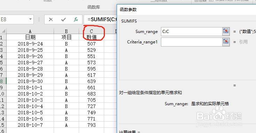Click cell with header 项目
Image resolution: width=256 pixels, height=133 pixels.
(66, 37)
